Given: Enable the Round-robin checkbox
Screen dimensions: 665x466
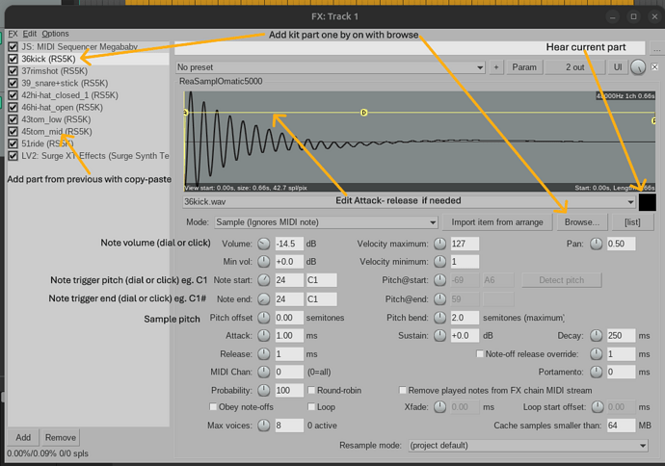Looking at the screenshot, I should 311,390.
